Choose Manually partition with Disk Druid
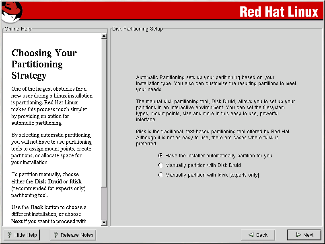 tap(161, 165)
